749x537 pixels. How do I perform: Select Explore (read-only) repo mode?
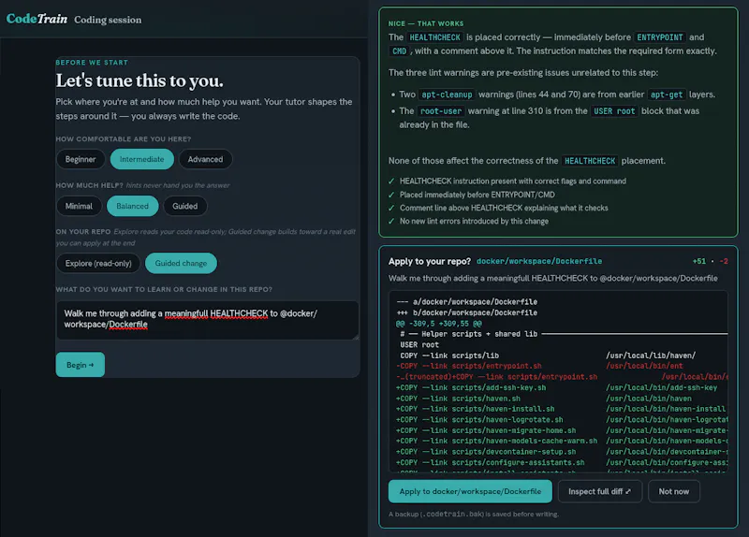(x=98, y=264)
